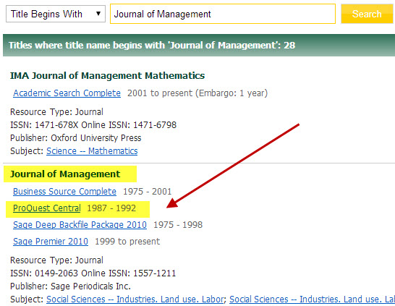The image size is (395, 306).
Task: Click the yellow Search button
Action: point(368,14)
